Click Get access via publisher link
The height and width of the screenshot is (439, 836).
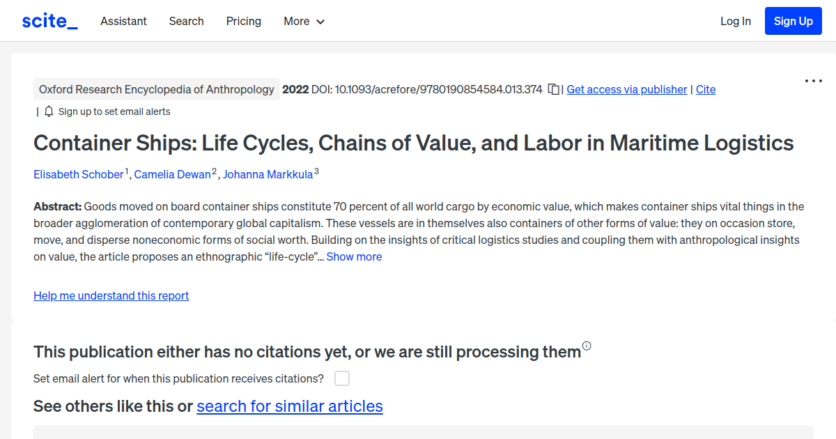[x=626, y=89]
